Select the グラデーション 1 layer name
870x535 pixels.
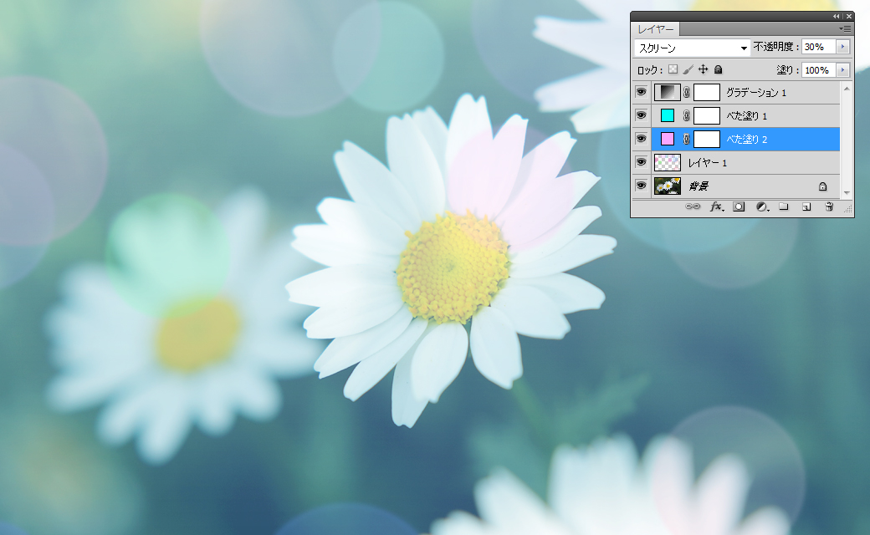(756, 93)
